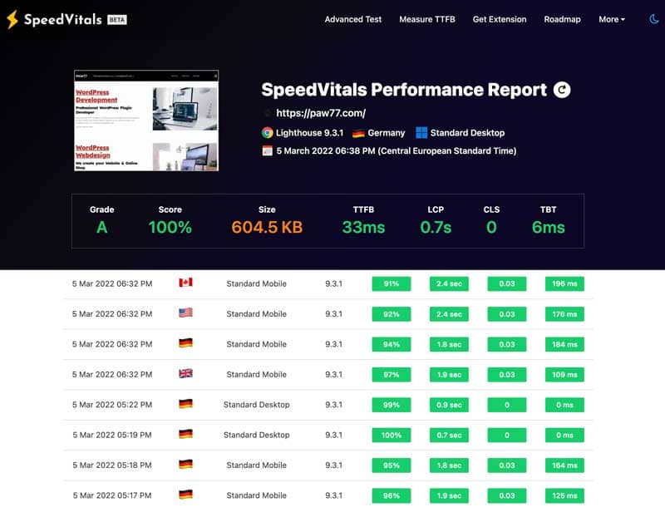Click the 97% score badge
Viewport: 665px width, 507px height.
(x=392, y=375)
